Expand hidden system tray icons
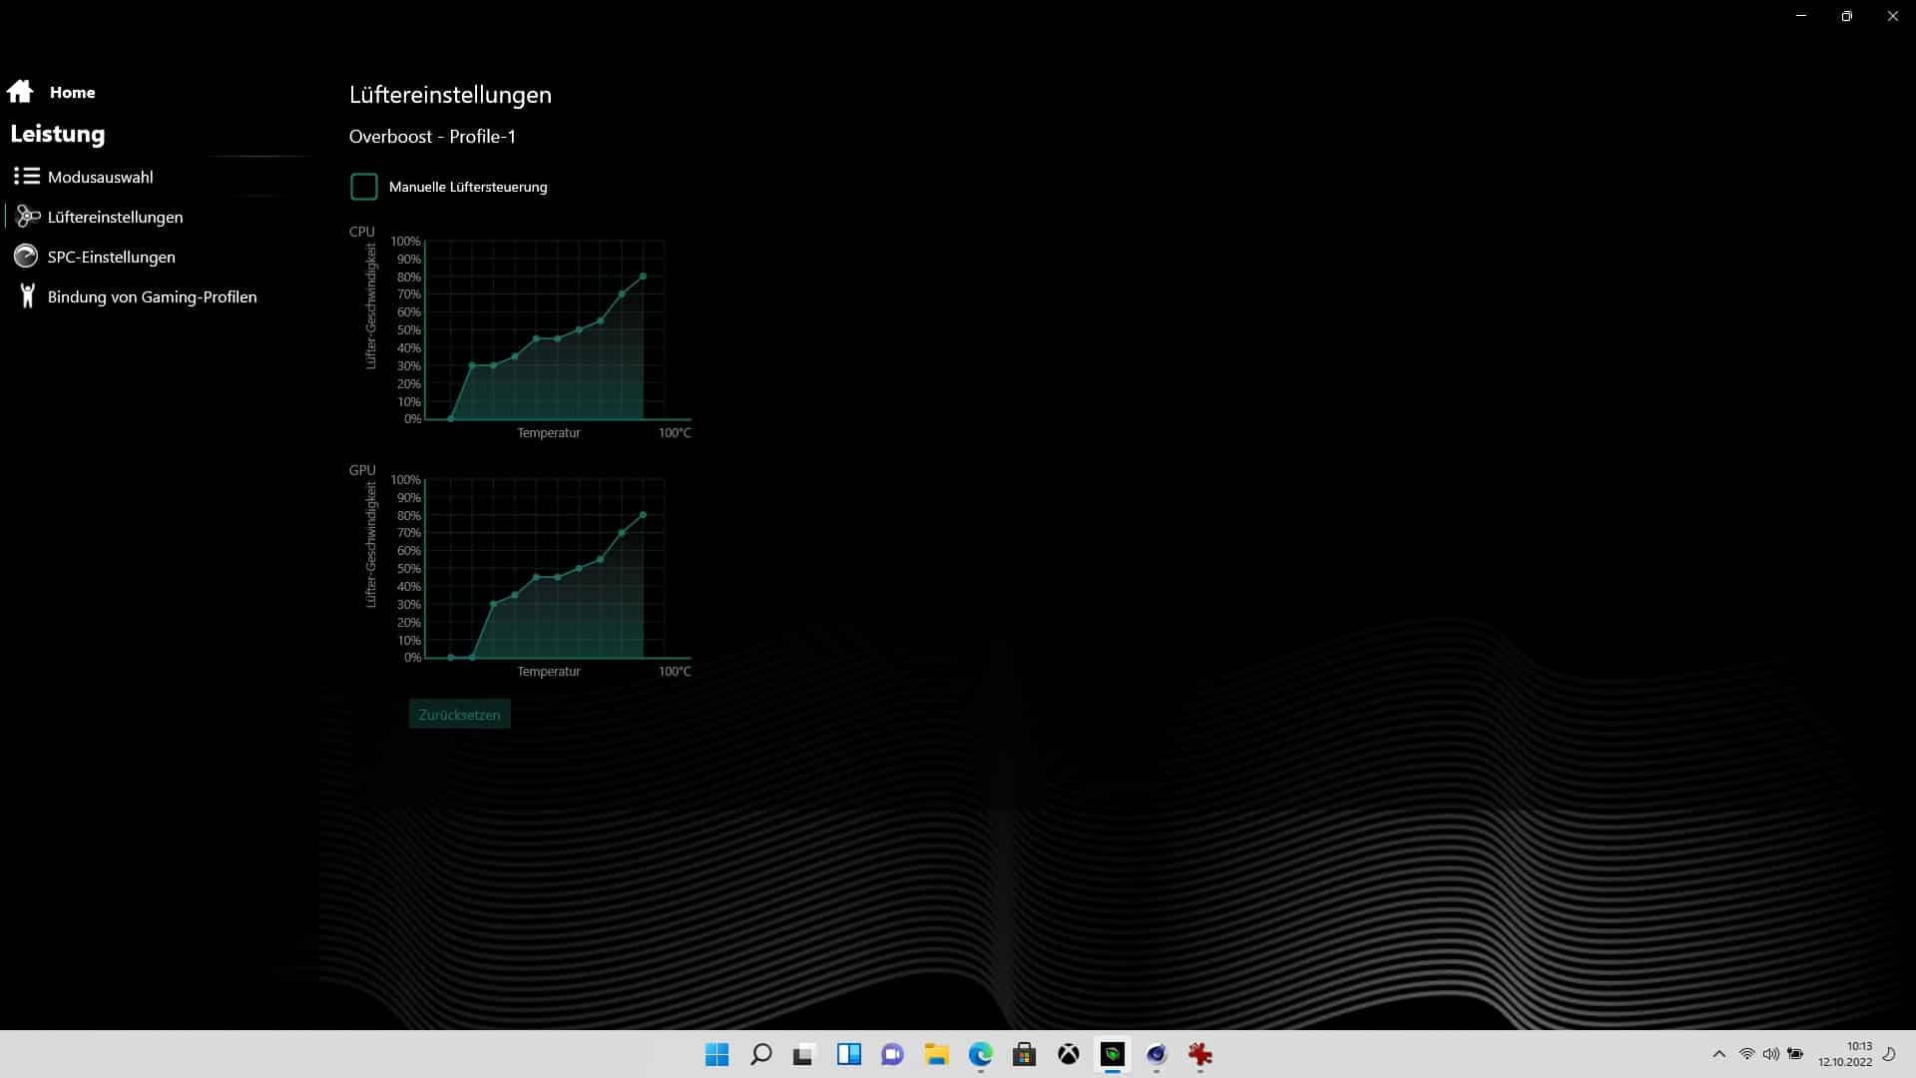The width and height of the screenshot is (1916, 1078). pyautogui.click(x=1718, y=1054)
